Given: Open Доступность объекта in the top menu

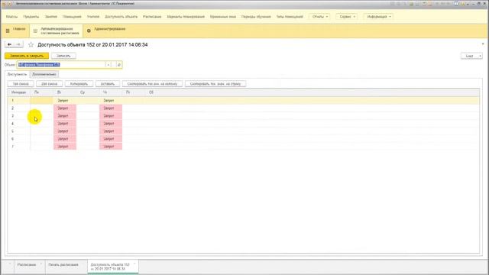Looking at the screenshot, I should point(121,17).
